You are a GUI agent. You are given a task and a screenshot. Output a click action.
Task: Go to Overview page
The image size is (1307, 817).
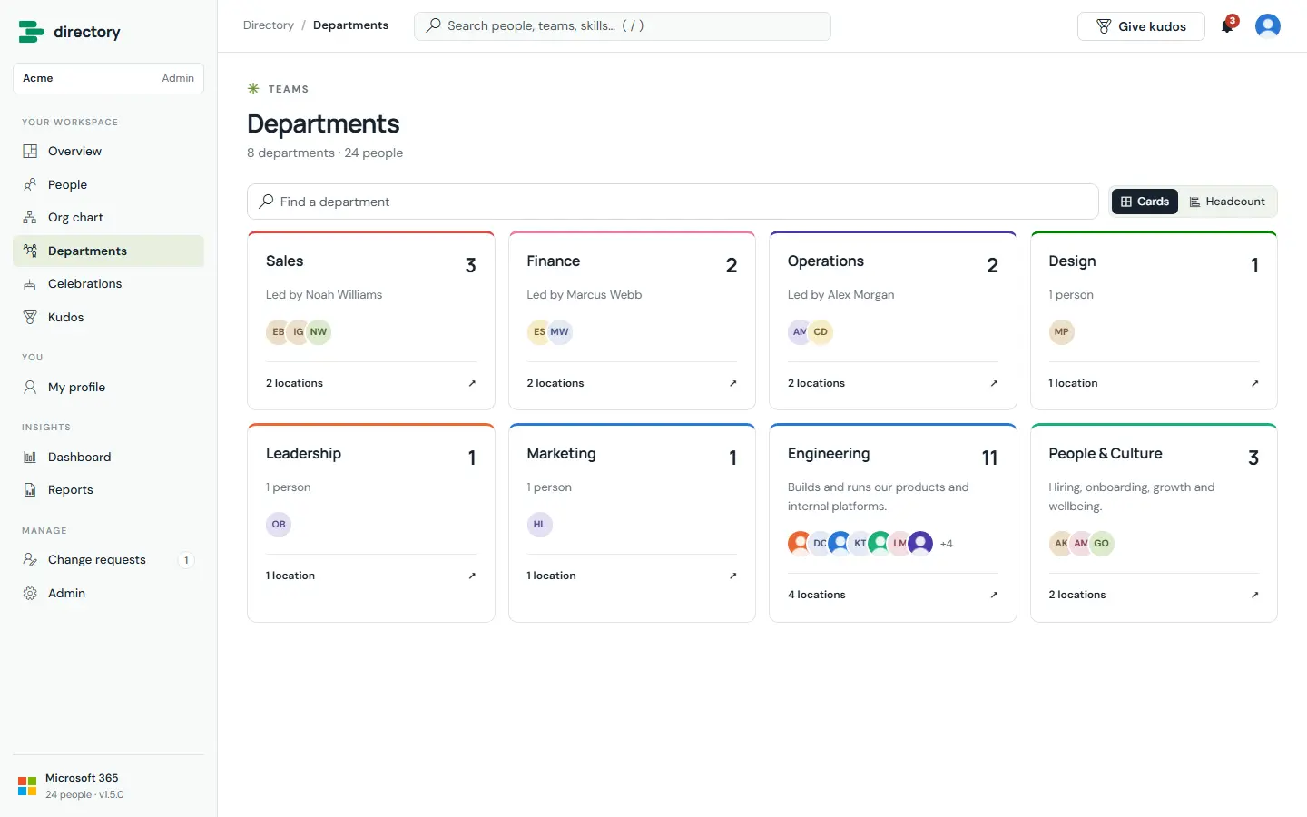coord(108,152)
